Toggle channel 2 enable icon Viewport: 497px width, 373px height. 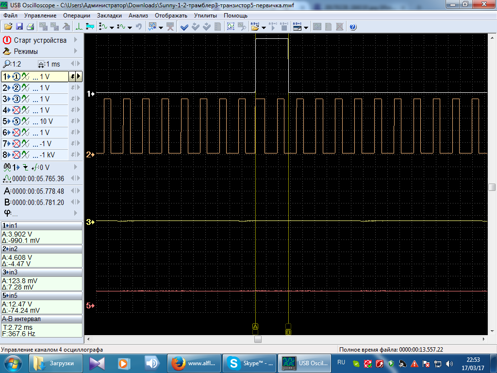(x=16, y=88)
